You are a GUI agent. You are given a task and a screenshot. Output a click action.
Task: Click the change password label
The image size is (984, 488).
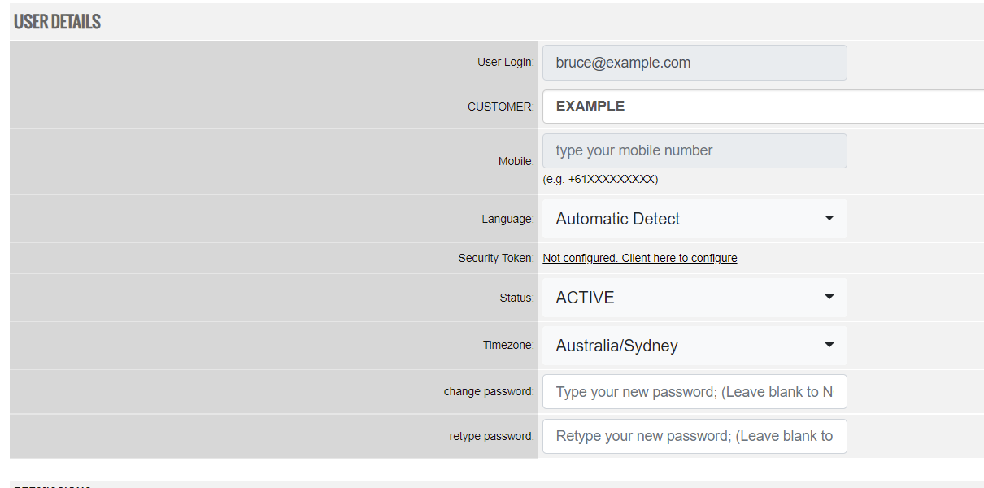tap(490, 392)
